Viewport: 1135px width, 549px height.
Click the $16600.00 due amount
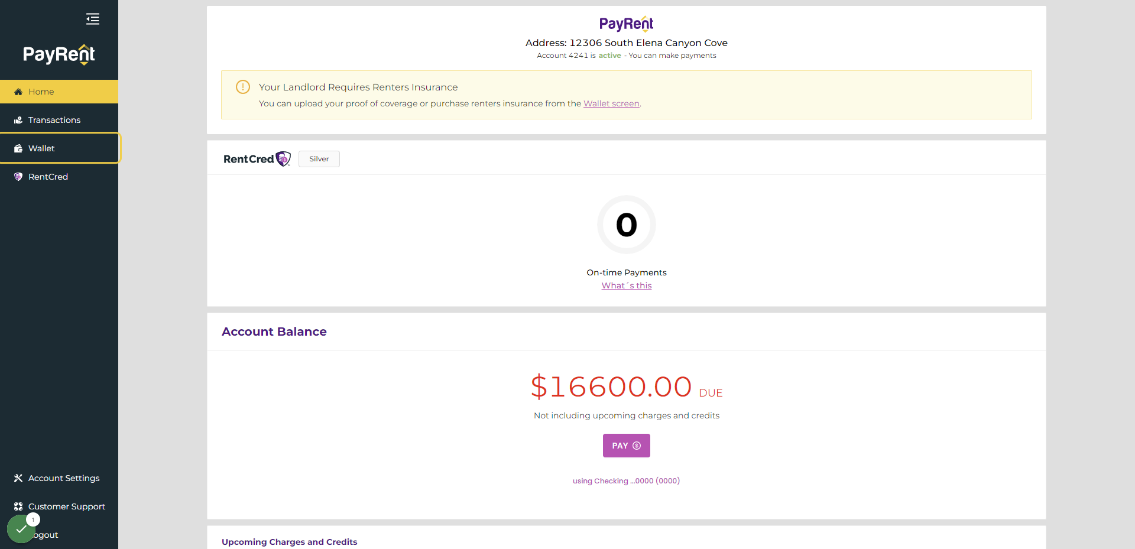[611, 387]
